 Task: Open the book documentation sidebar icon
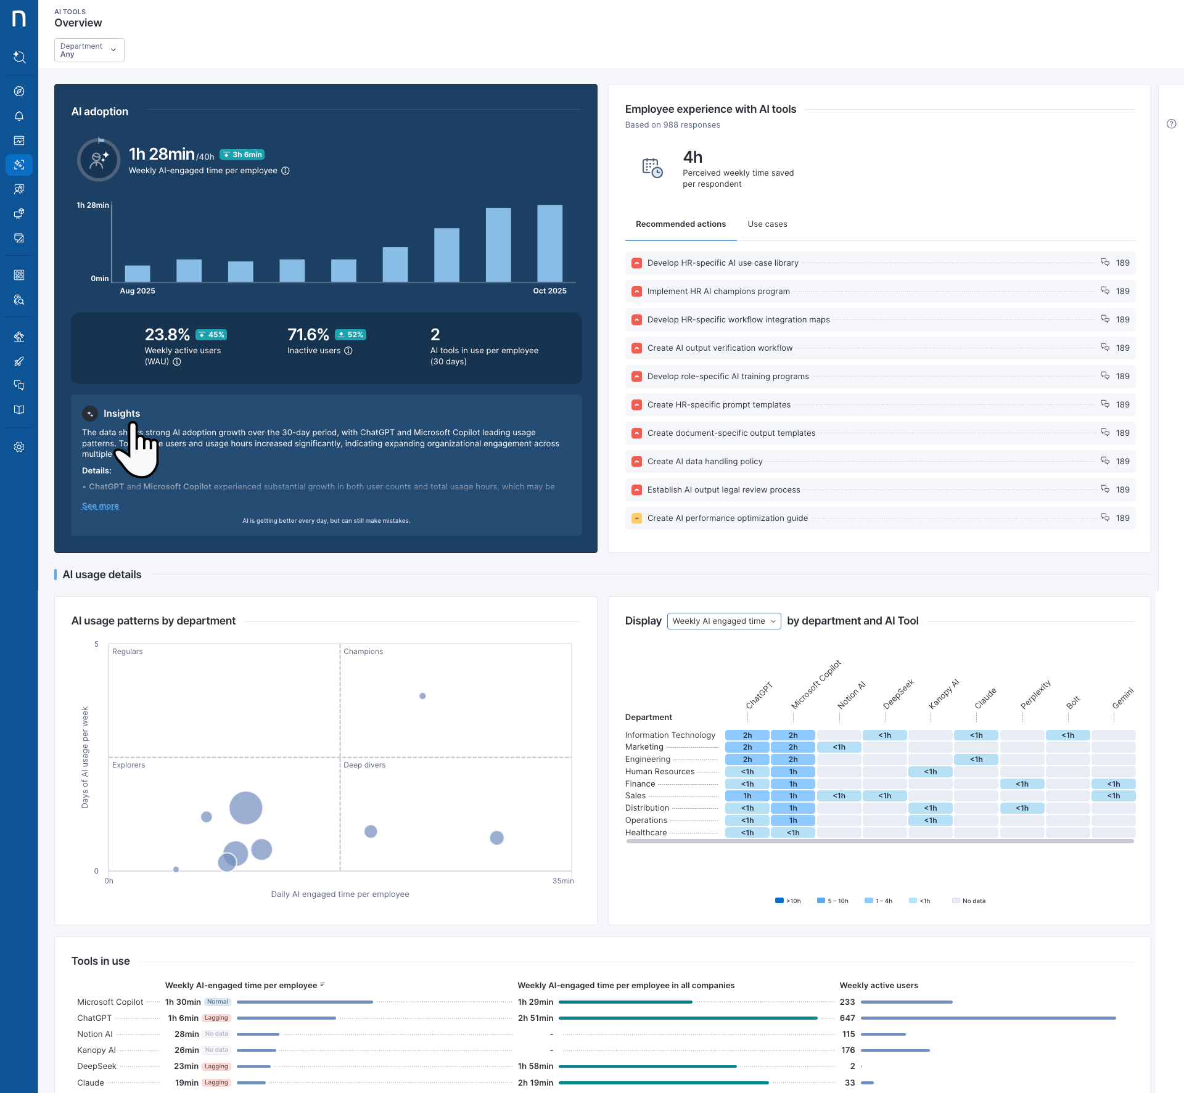click(19, 410)
